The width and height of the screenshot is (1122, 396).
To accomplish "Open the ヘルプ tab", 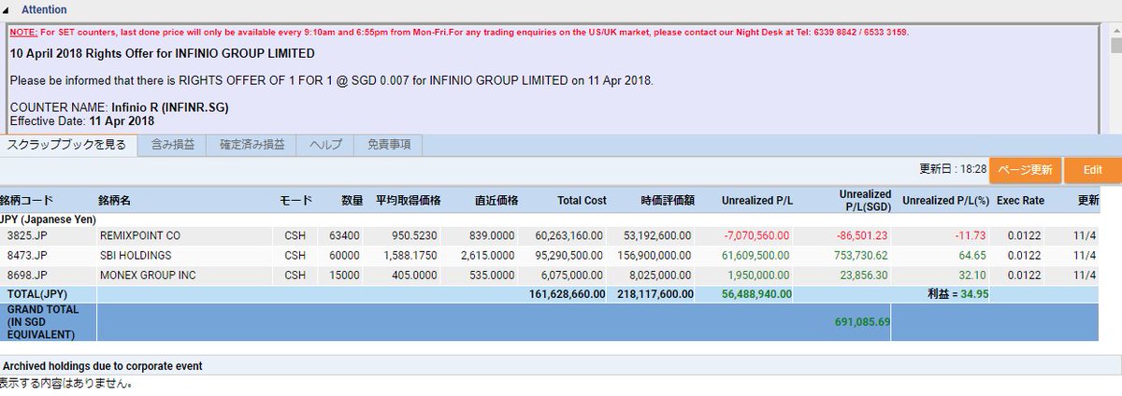I will (325, 145).
